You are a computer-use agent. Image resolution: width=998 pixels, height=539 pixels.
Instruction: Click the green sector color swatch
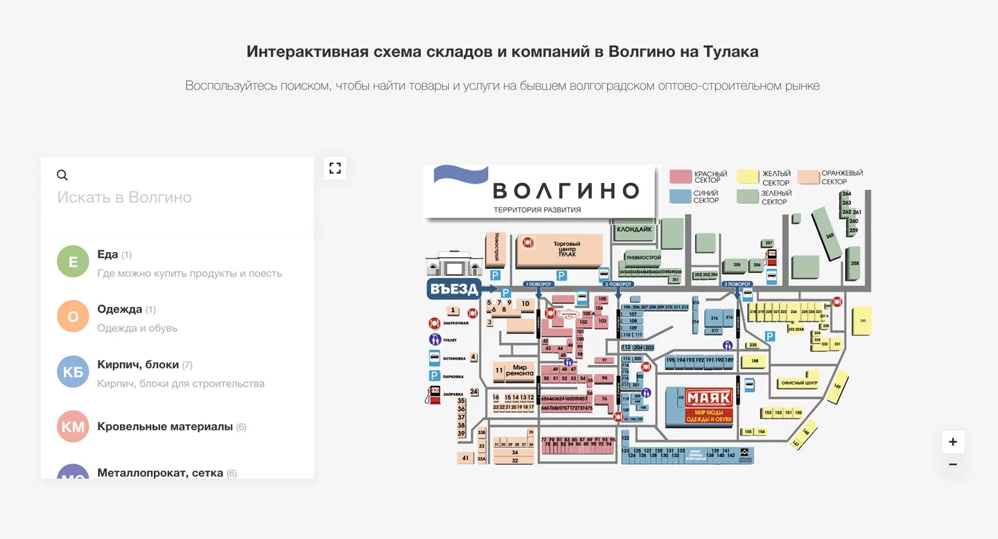pyautogui.click(x=748, y=197)
